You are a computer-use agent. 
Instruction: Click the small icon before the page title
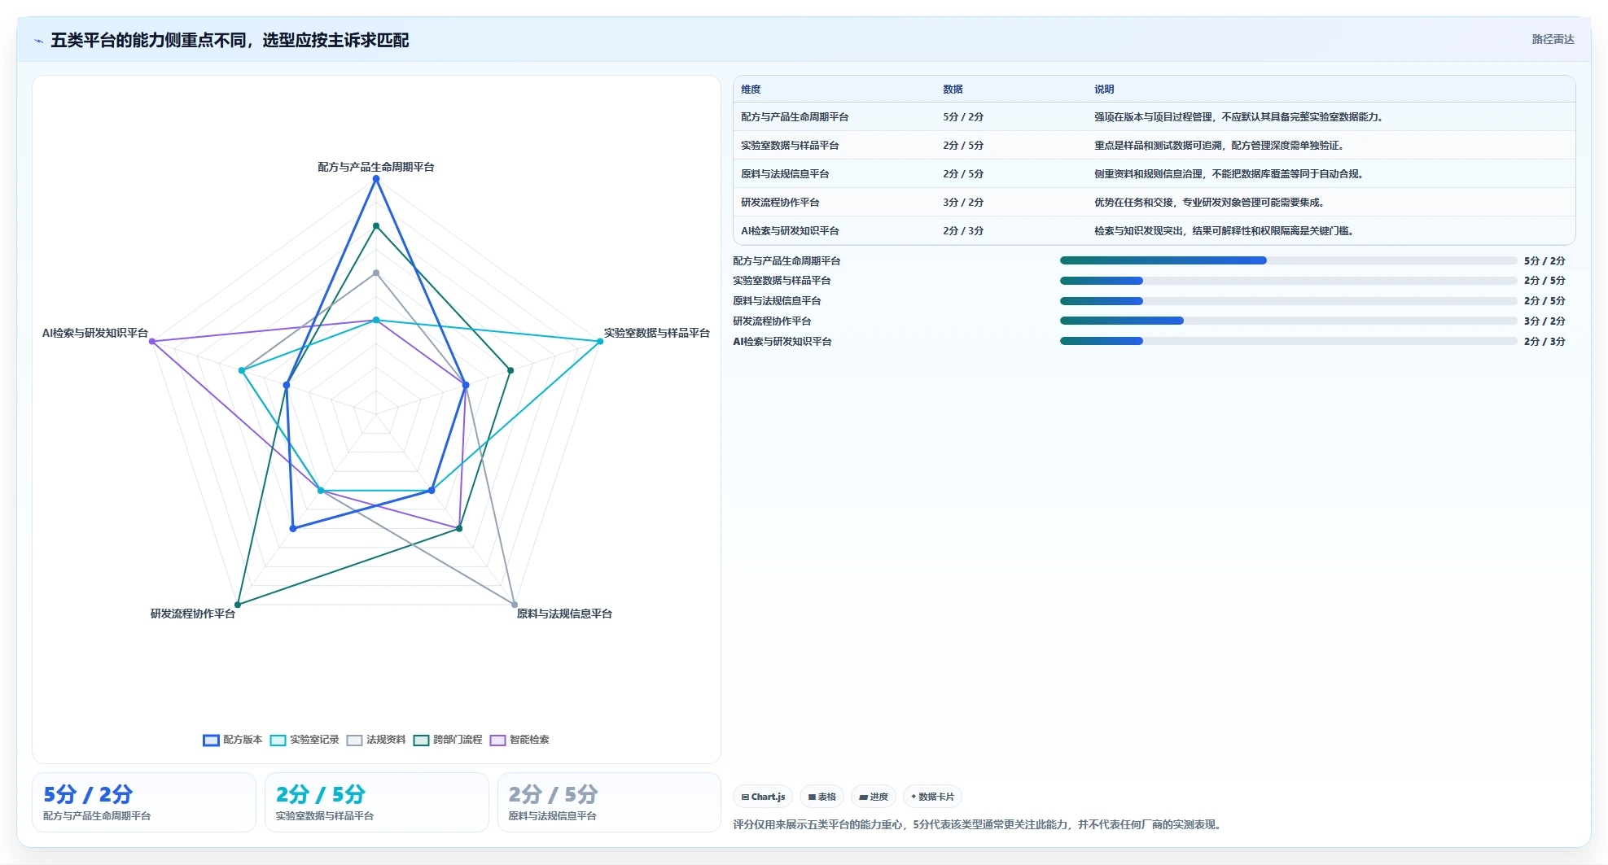click(x=38, y=41)
